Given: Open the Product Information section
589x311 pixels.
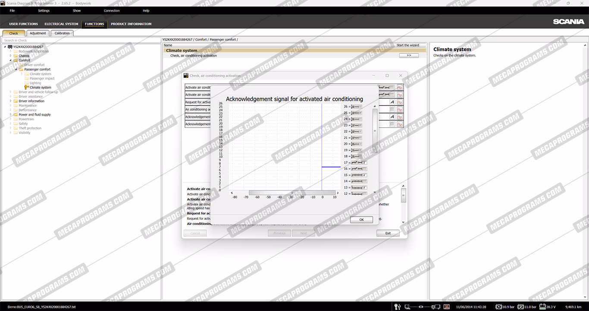Looking at the screenshot, I should 131,24.
